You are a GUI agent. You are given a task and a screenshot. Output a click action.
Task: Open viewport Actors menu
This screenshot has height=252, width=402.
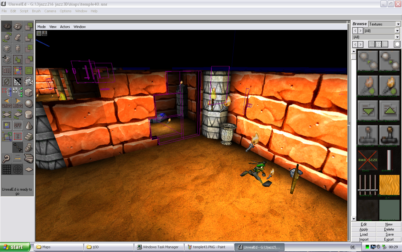(x=65, y=27)
